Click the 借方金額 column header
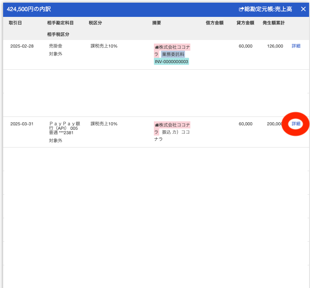The image size is (310, 288). [x=214, y=23]
